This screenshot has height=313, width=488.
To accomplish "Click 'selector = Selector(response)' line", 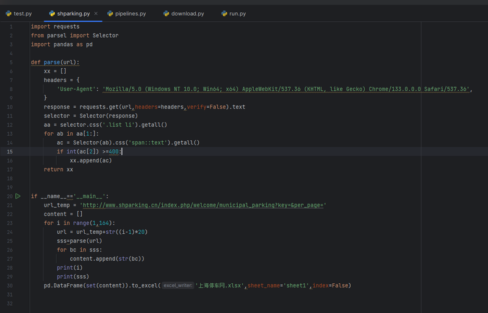I will (91, 116).
